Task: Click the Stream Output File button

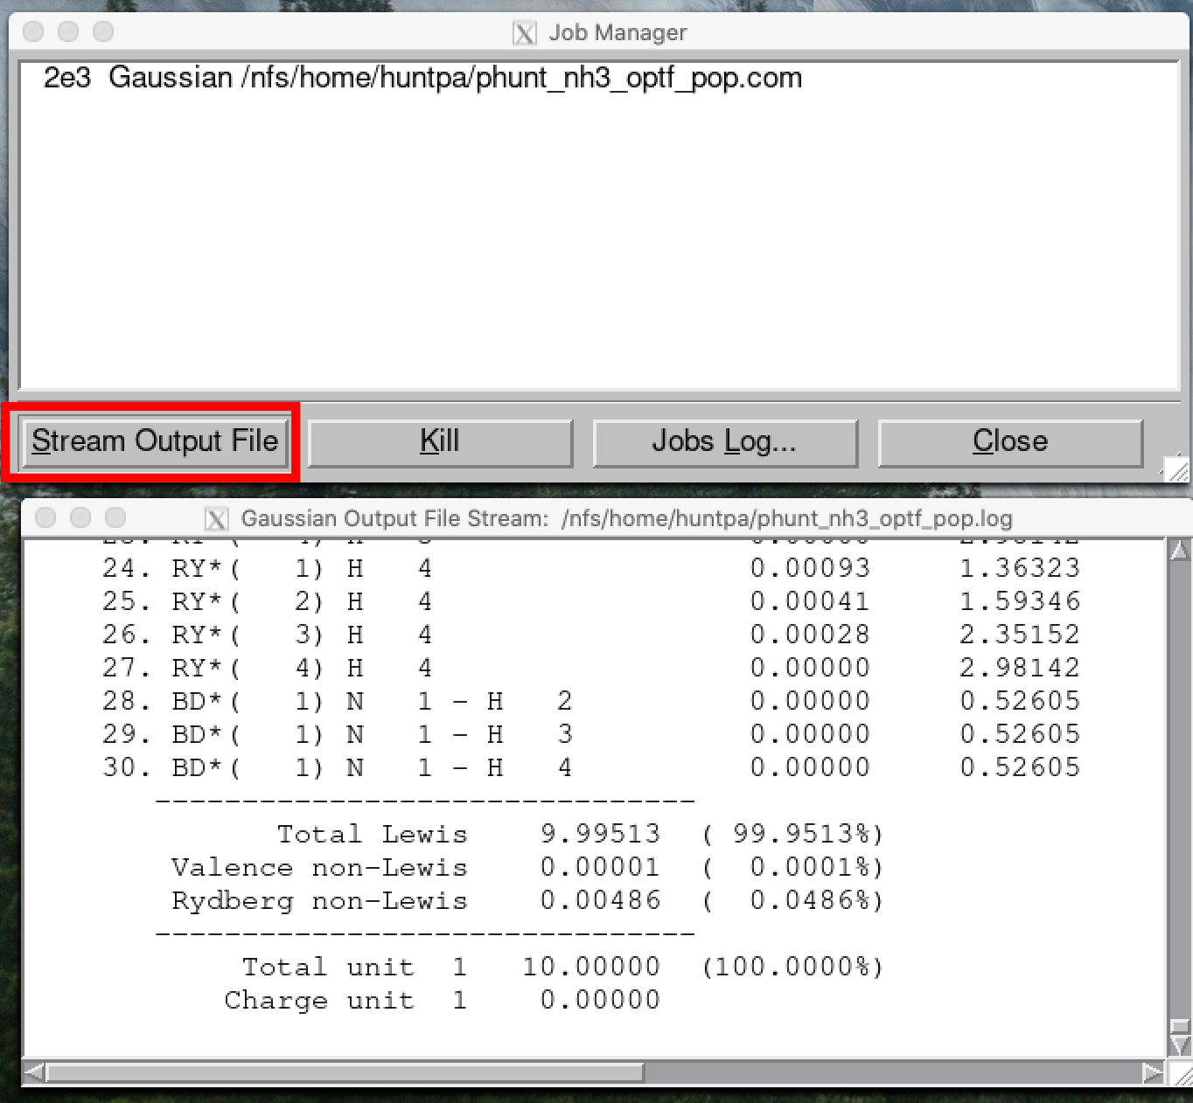Action: pyautogui.click(x=155, y=441)
